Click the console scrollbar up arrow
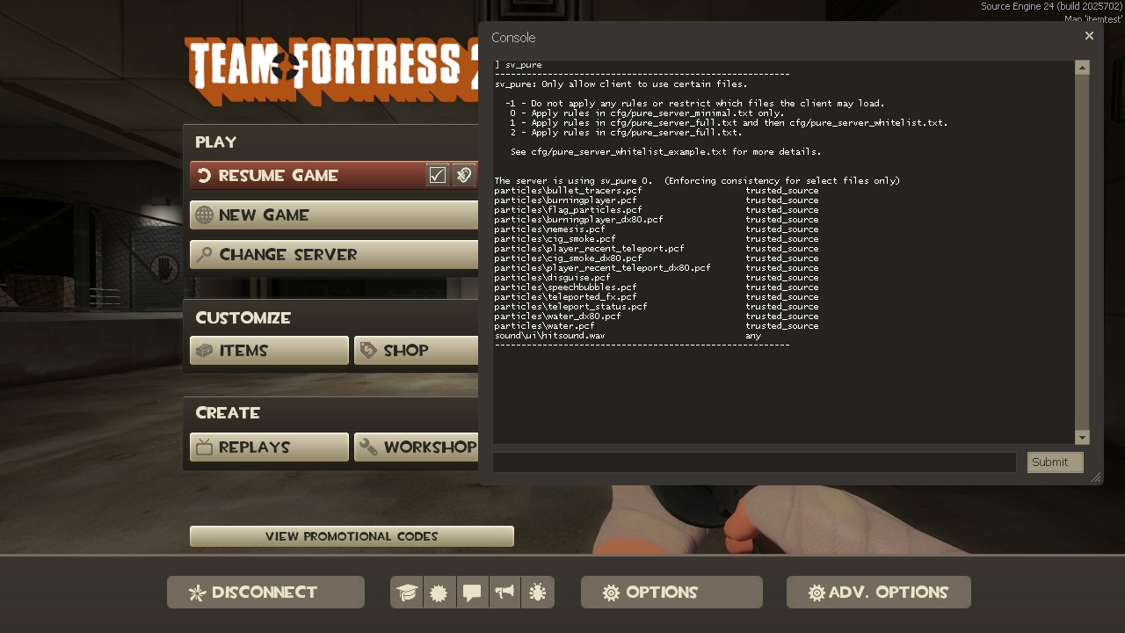The image size is (1125, 633). 1082,68
